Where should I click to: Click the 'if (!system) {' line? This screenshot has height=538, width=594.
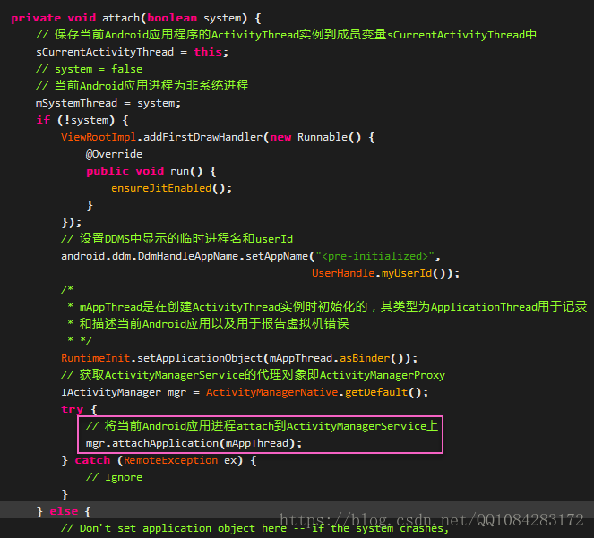(x=82, y=120)
